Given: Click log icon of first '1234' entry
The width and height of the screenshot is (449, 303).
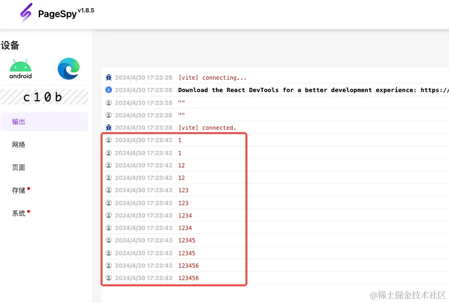Looking at the screenshot, I should coord(109,215).
